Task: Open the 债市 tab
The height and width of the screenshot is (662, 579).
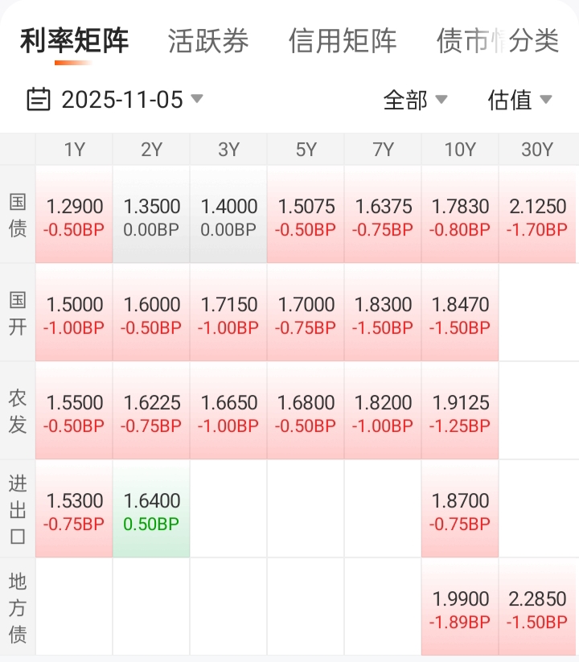Action: tap(462, 40)
